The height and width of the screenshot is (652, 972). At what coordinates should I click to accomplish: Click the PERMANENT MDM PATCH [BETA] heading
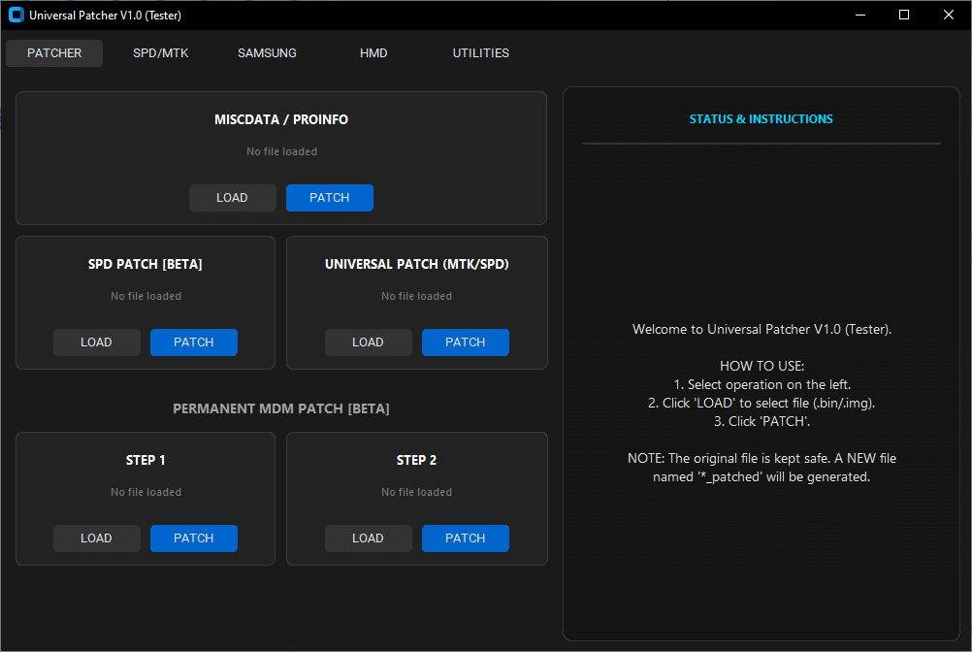(x=281, y=408)
